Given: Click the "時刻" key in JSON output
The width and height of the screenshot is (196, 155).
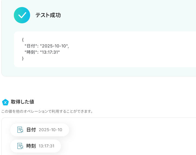Looking at the screenshot, I should click(x=31, y=52).
